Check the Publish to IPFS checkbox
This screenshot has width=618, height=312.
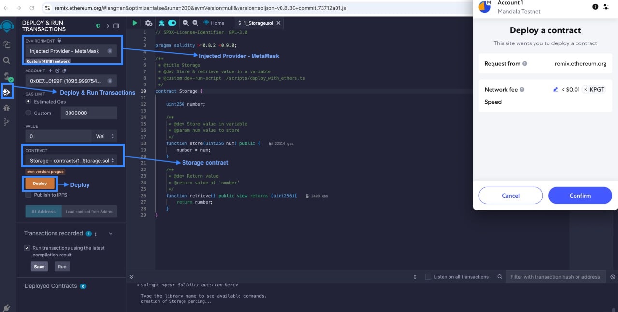coord(28,195)
